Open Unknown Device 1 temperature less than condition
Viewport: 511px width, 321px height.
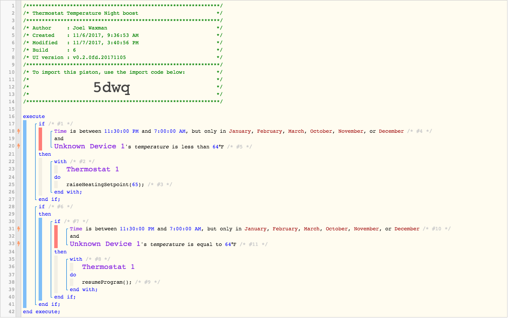coord(139,146)
